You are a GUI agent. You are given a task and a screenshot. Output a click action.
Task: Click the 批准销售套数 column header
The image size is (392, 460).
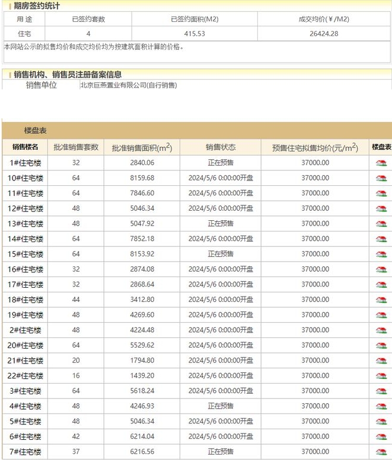click(76, 147)
